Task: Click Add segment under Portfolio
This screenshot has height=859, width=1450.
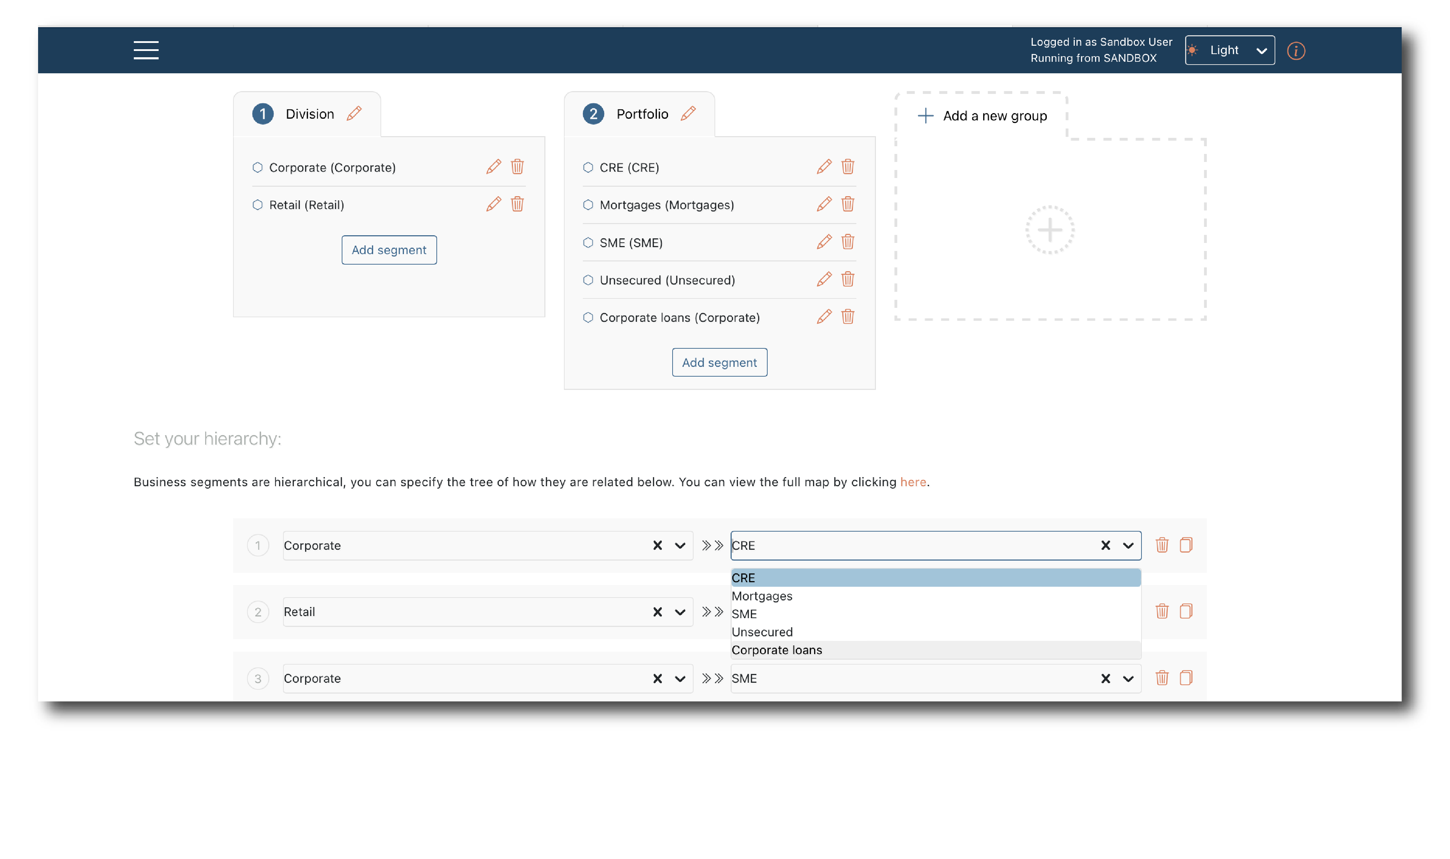Action: (719, 362)
